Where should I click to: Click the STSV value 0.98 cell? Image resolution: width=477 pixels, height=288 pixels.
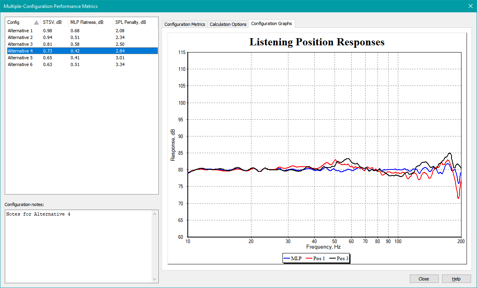[47, 31]
